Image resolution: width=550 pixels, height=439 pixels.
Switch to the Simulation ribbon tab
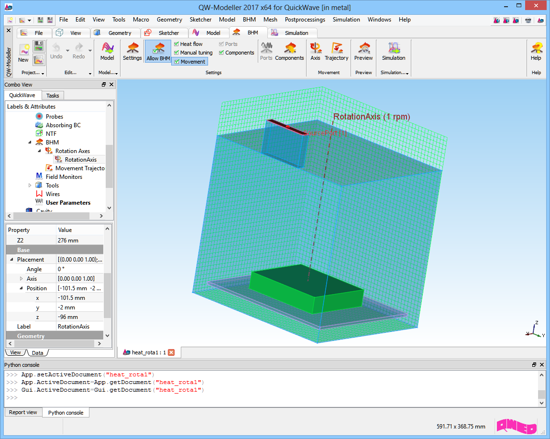pyautogui.click(x=293, y=33)
